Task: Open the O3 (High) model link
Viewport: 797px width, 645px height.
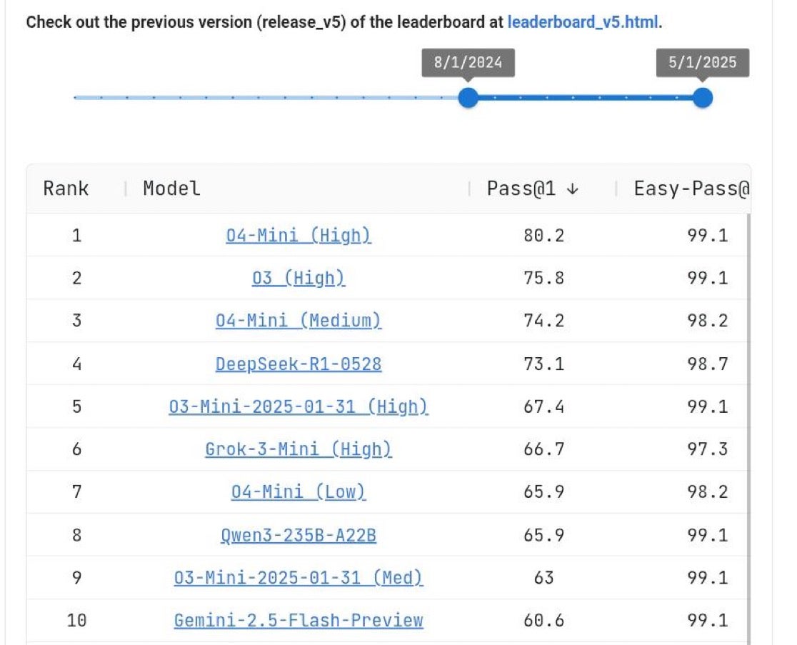Action: (x=298, y=278)
